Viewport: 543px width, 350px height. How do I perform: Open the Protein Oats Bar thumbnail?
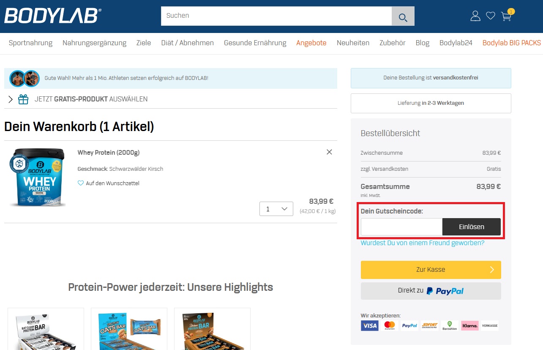click(x=129, y=329)
